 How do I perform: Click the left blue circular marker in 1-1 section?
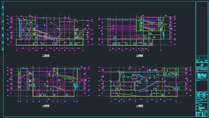(37, 25)
